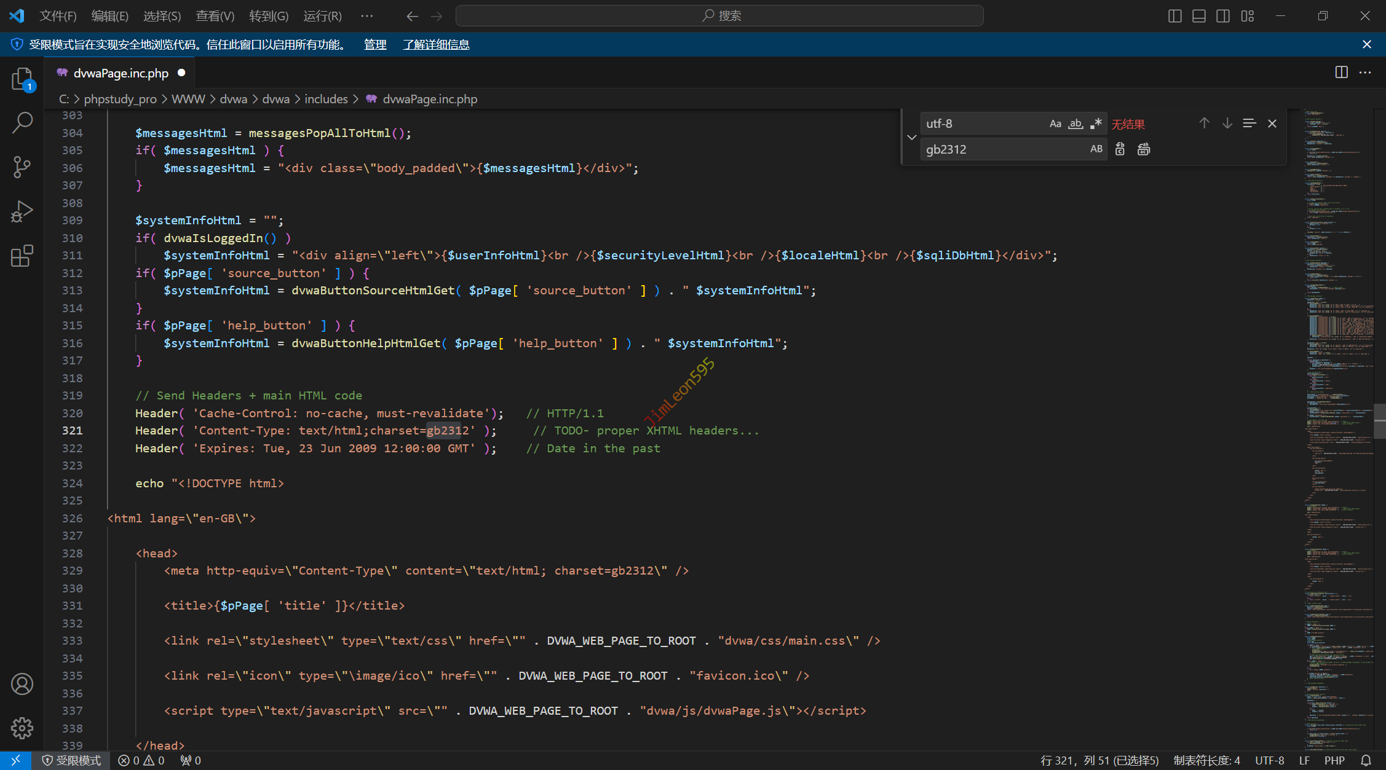Open the 查看(V) menu
The width and height of the screenshot is (1386, 770).
[215, 16]
